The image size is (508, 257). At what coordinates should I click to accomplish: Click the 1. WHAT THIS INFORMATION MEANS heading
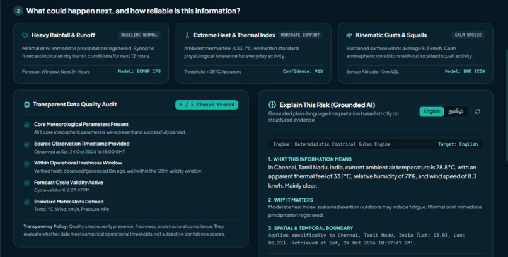(309, 159)
